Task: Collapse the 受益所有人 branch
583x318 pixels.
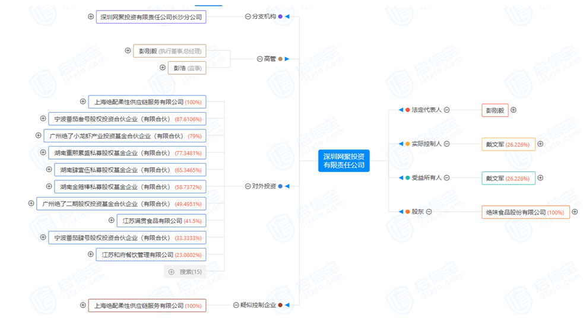Action: tap(447, 177)
